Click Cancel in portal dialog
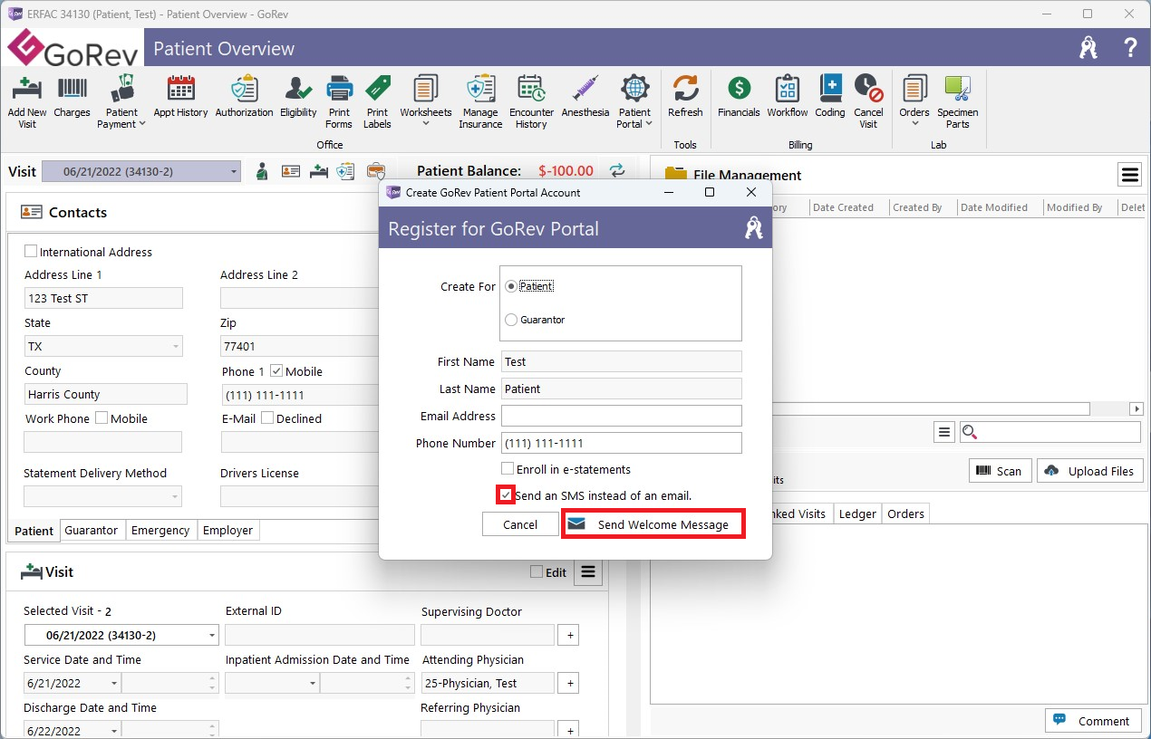This screenshot has height=739, width=1151. pos(520,524)
